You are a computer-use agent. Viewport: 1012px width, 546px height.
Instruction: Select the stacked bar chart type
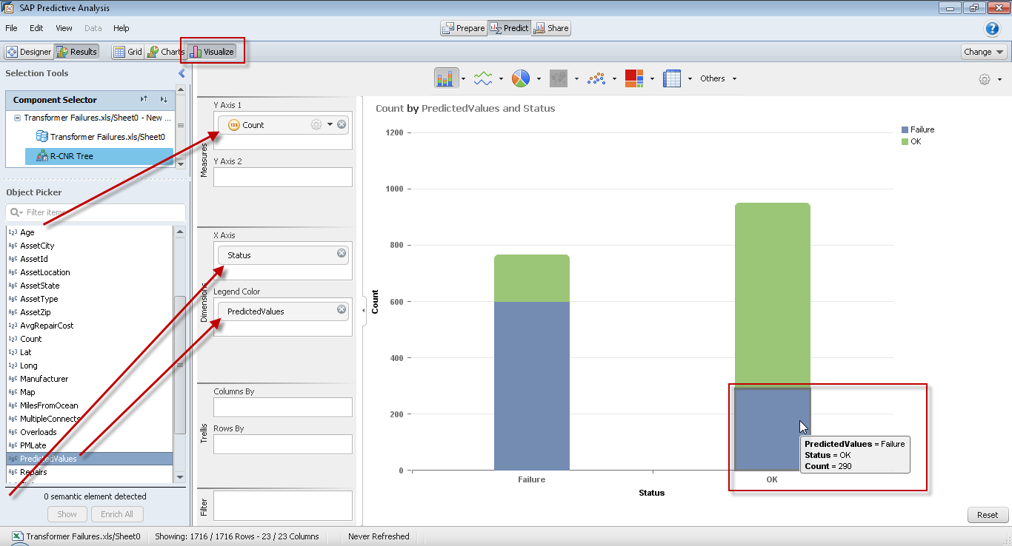446,78
